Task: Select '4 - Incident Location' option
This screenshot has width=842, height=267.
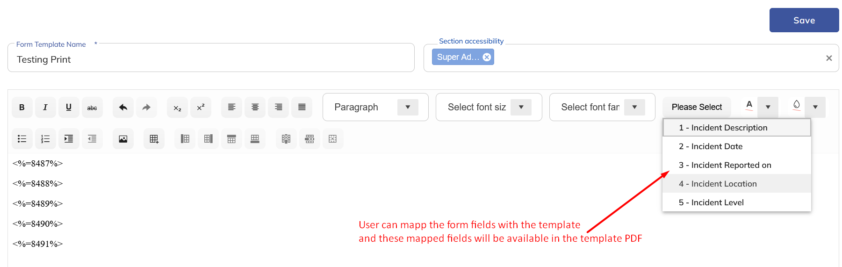Action: click(717, 184)
